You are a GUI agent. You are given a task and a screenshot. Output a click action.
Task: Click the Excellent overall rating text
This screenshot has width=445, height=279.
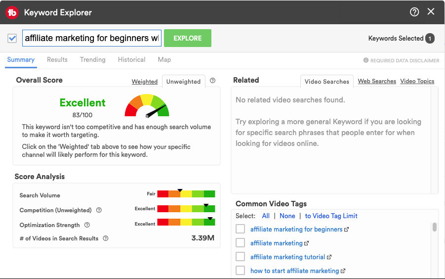coord(82,102)
